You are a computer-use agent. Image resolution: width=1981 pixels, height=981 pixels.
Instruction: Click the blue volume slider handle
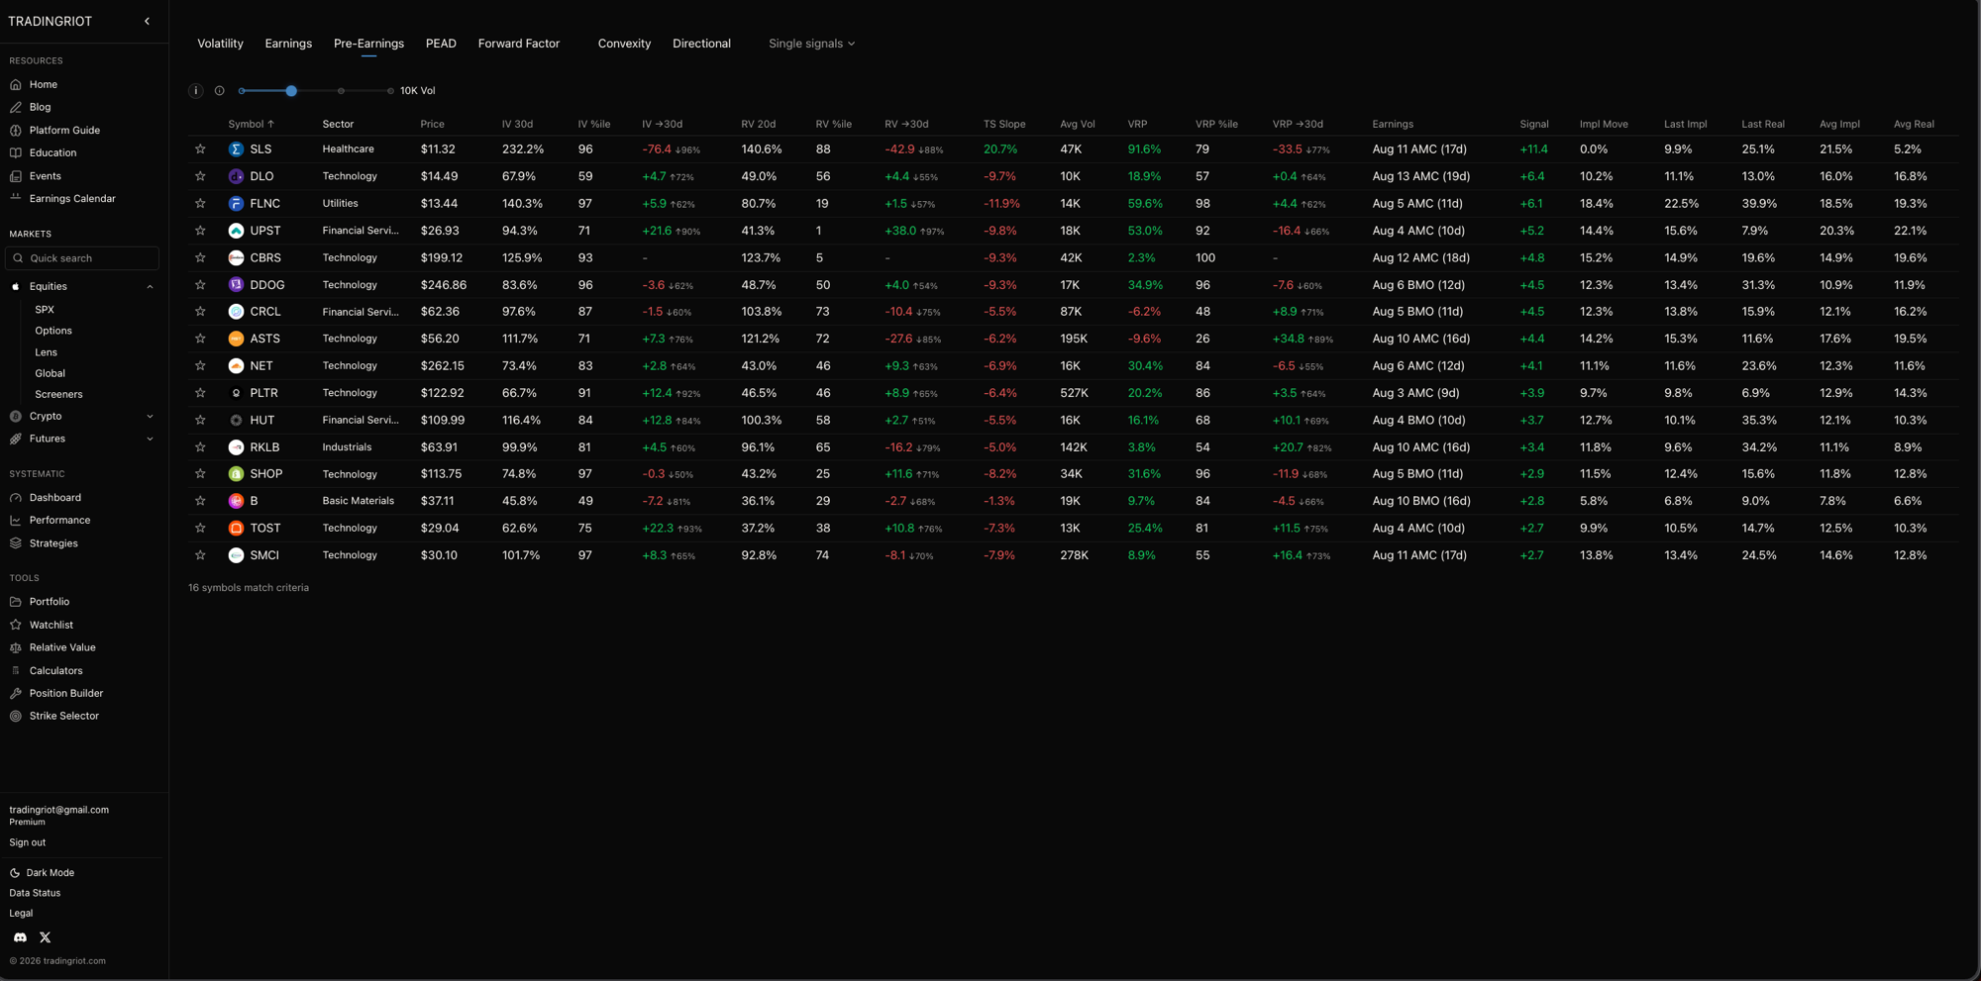tap(291, 91)
